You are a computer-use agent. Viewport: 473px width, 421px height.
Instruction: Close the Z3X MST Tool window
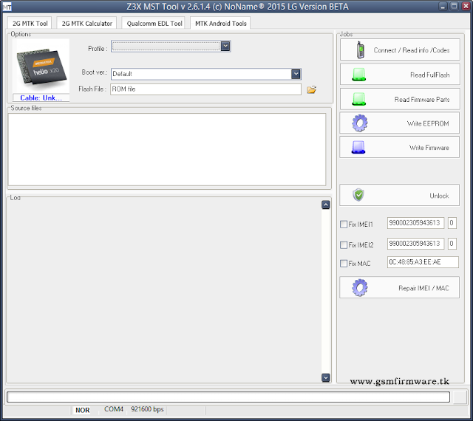click(x=466, y=7)
